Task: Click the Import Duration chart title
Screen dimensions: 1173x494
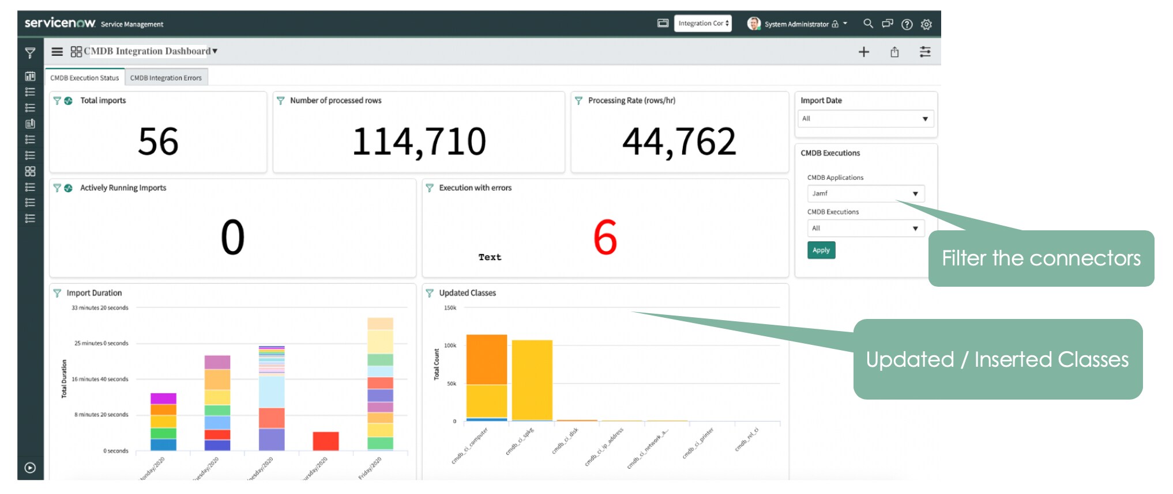Action: [x=94, y=293]
